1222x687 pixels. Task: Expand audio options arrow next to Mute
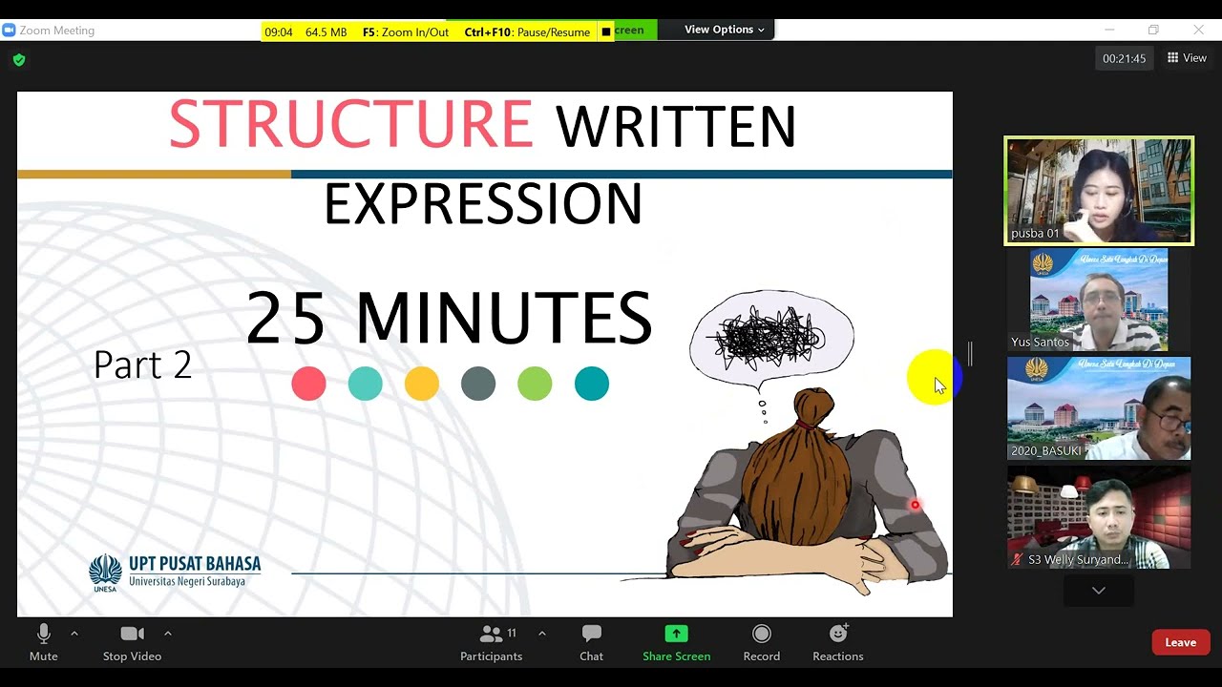tap(74, 634)
